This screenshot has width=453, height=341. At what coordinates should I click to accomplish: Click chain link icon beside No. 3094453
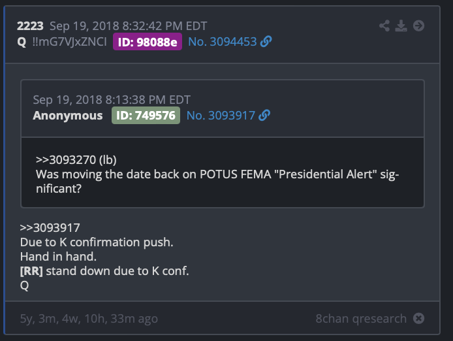click(x=266, y=42)
